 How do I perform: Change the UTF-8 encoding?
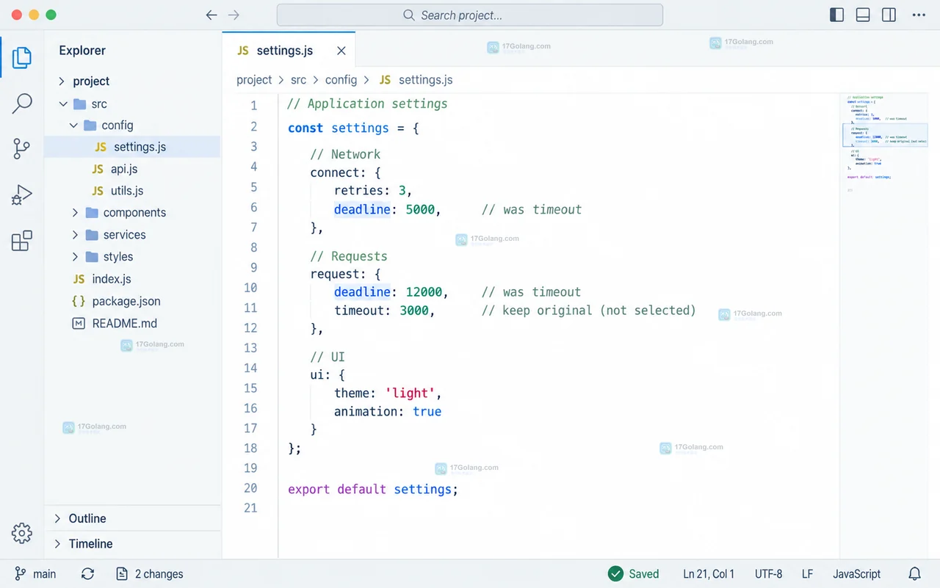tap(768, 574)
